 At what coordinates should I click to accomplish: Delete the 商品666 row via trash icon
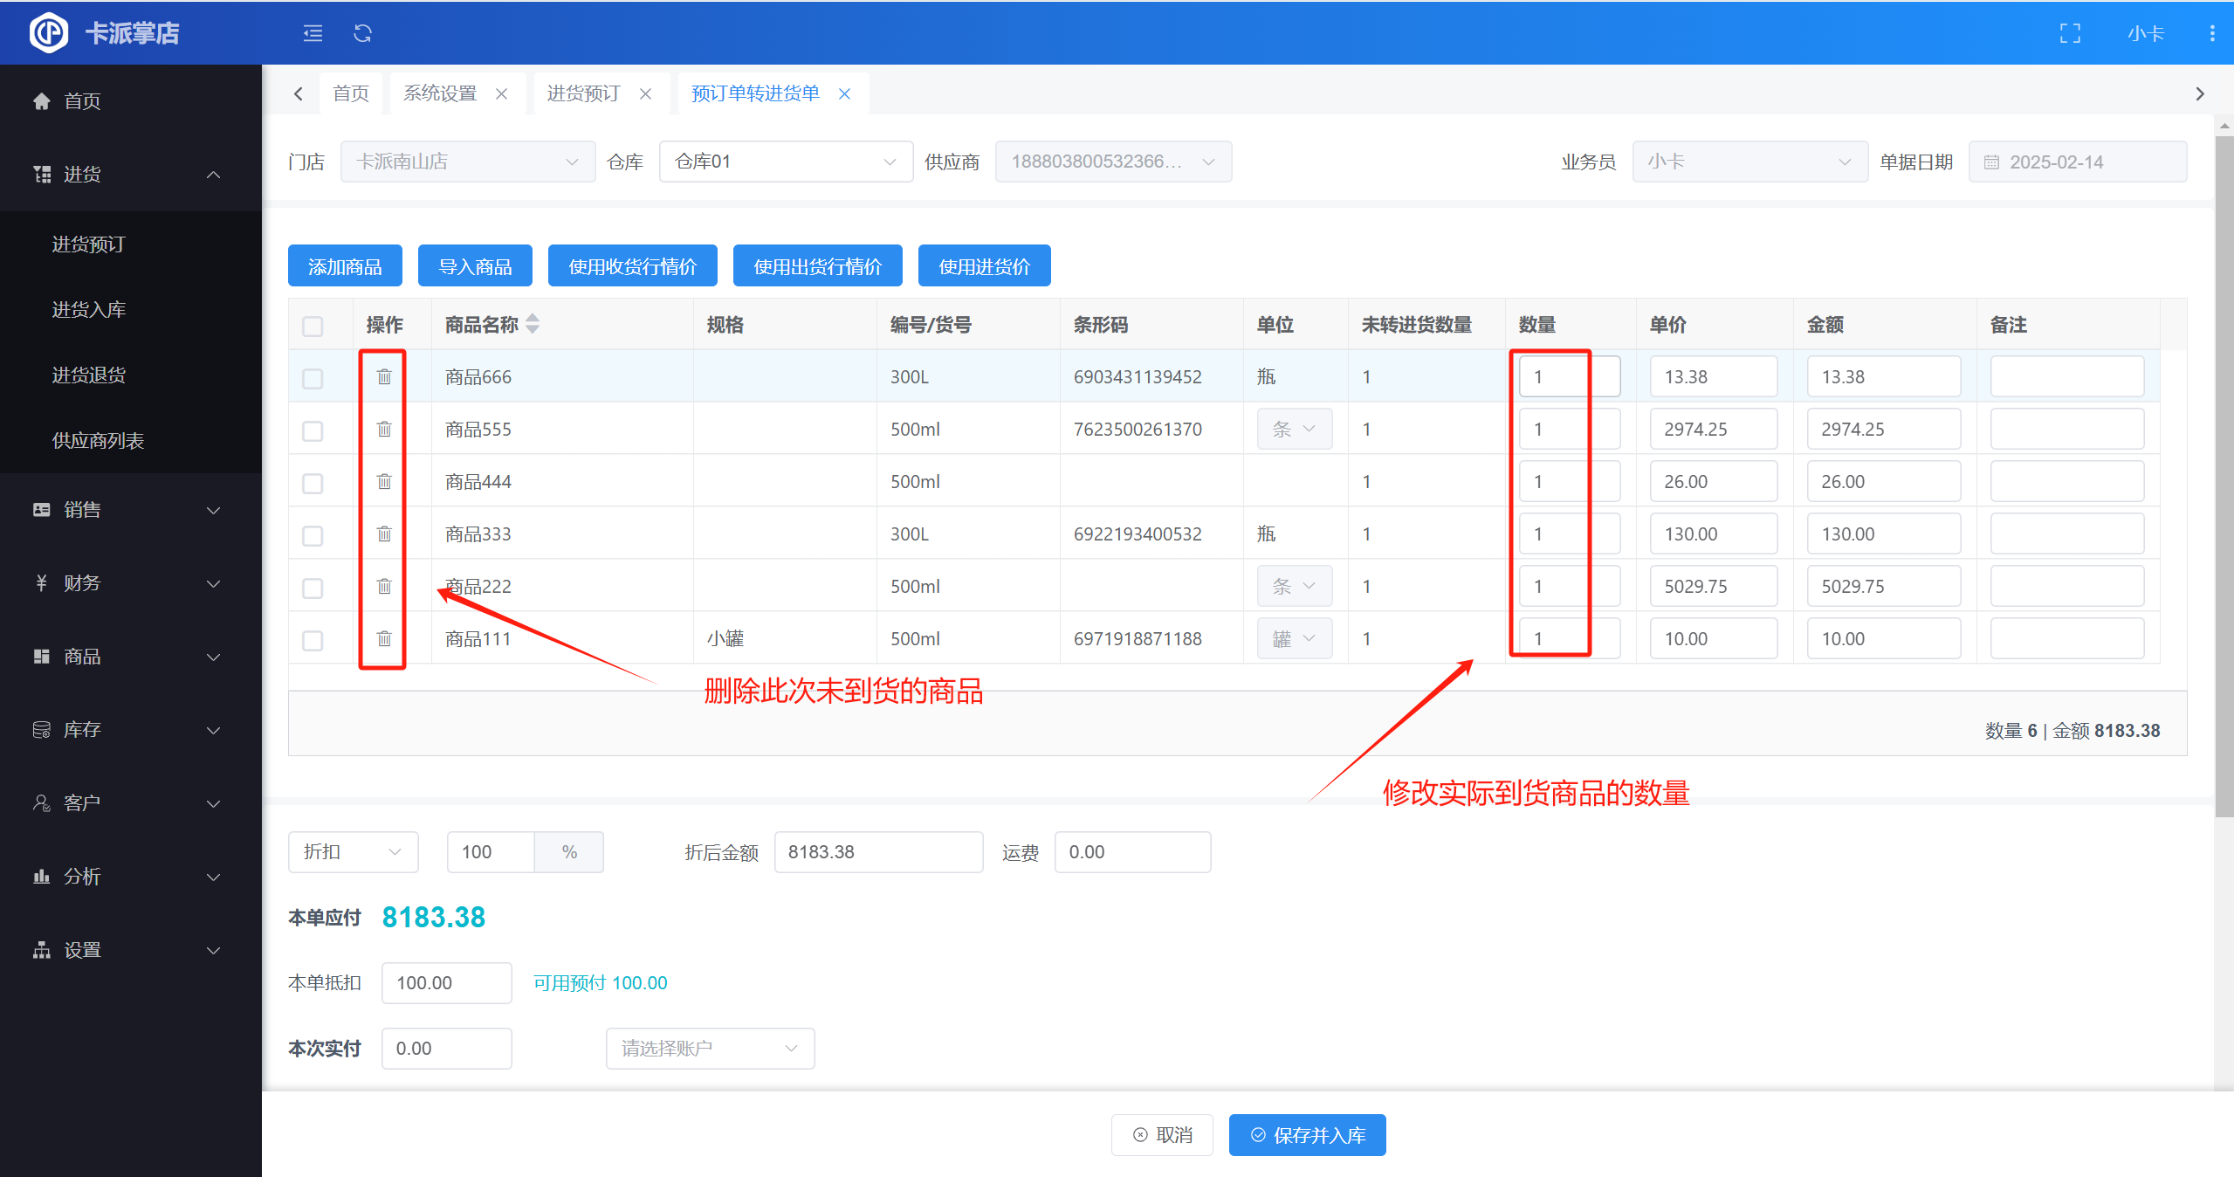(x=384, y=377)
